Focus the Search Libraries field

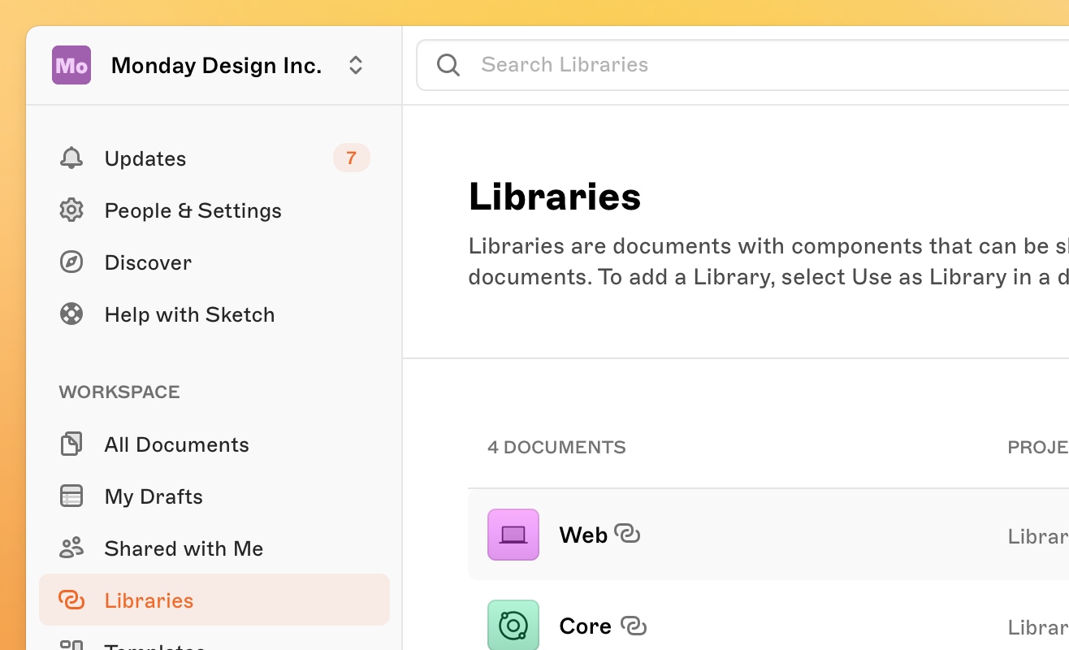point(731,65)
